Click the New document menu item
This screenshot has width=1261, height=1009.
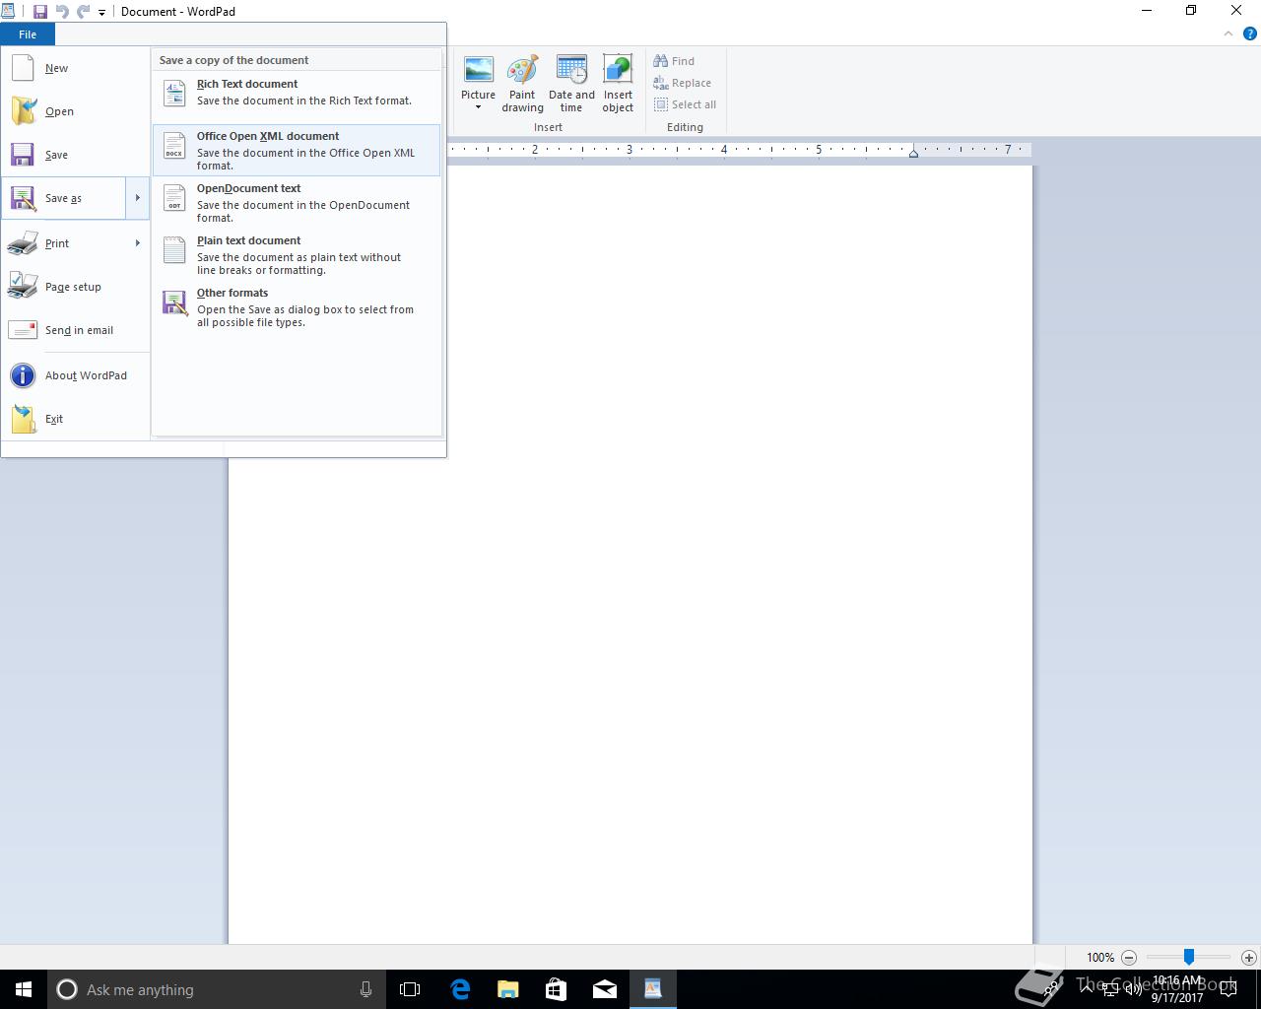point(75,68)
